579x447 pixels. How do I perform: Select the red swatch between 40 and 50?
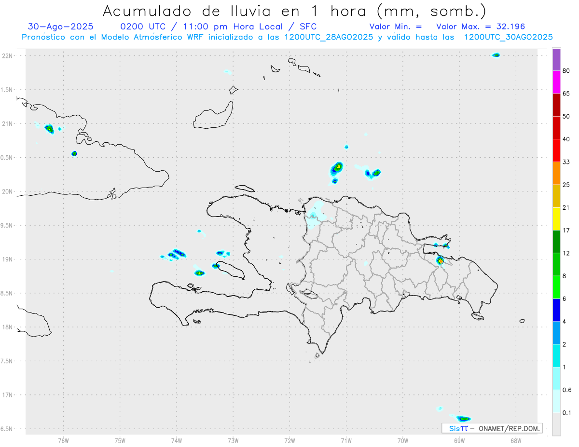(x=556, y=128)
